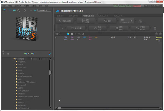
Task: Select the AmosDevelopment folder
Action: point(25,76)
